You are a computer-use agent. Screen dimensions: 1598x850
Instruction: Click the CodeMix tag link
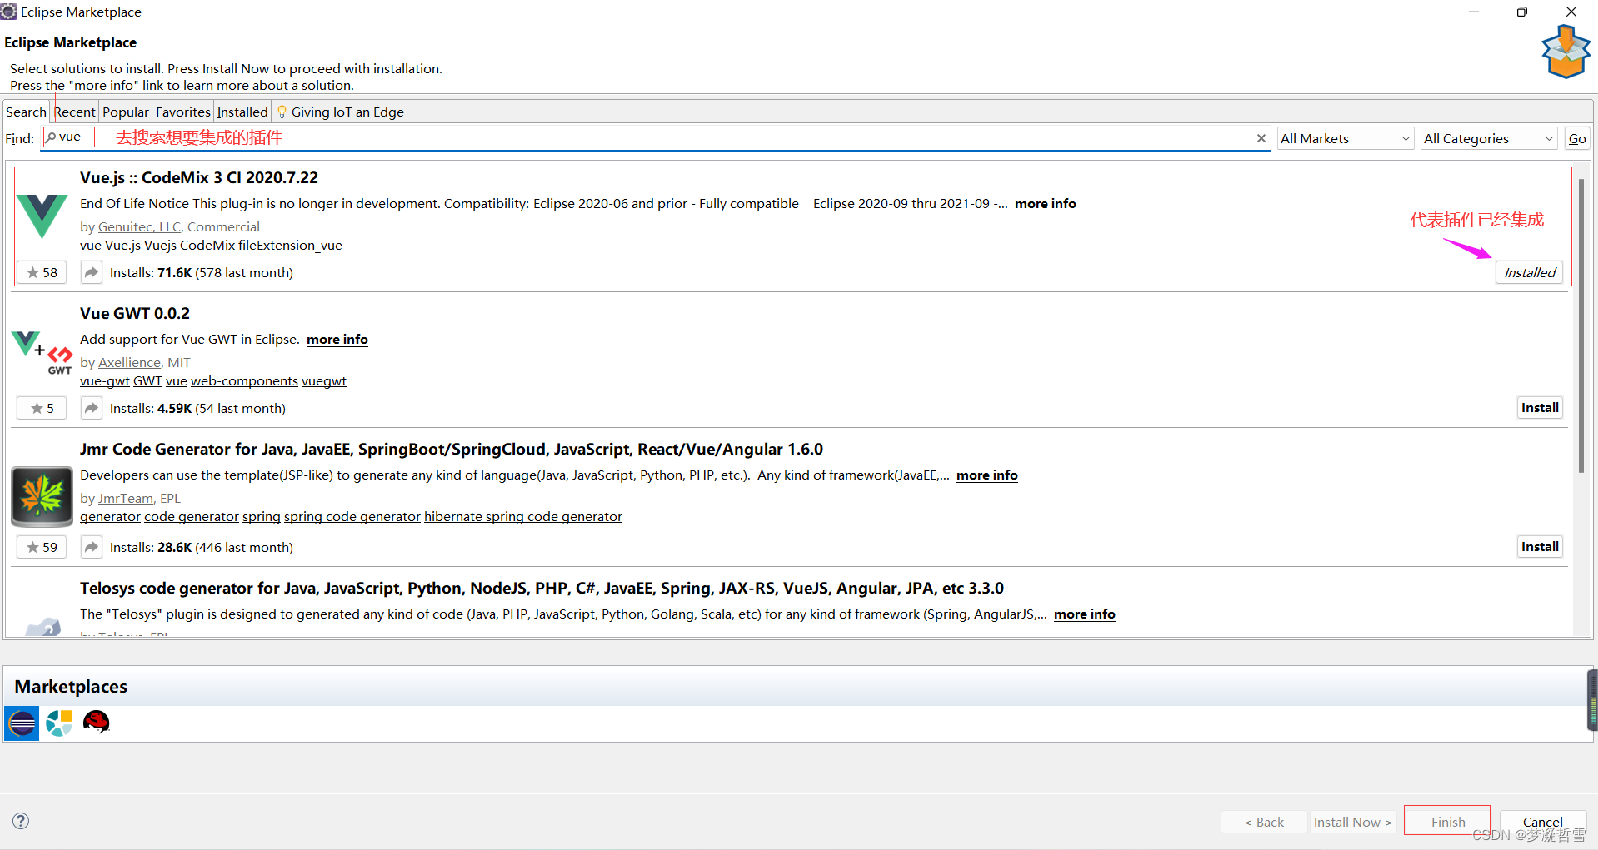point(207,246)
